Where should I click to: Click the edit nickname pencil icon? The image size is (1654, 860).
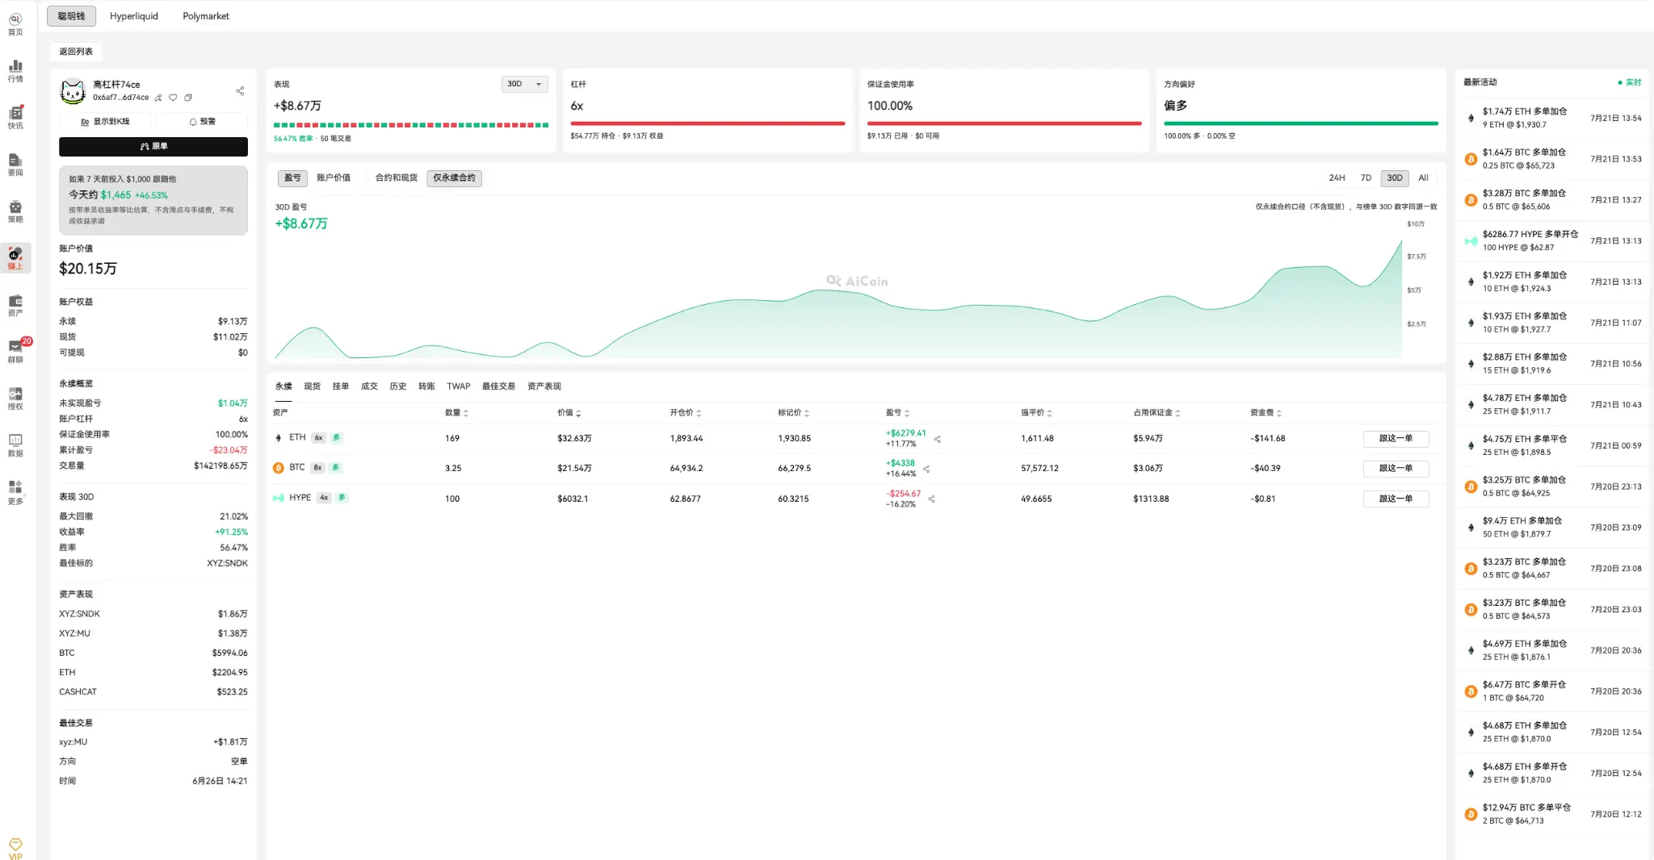point(158,98)
